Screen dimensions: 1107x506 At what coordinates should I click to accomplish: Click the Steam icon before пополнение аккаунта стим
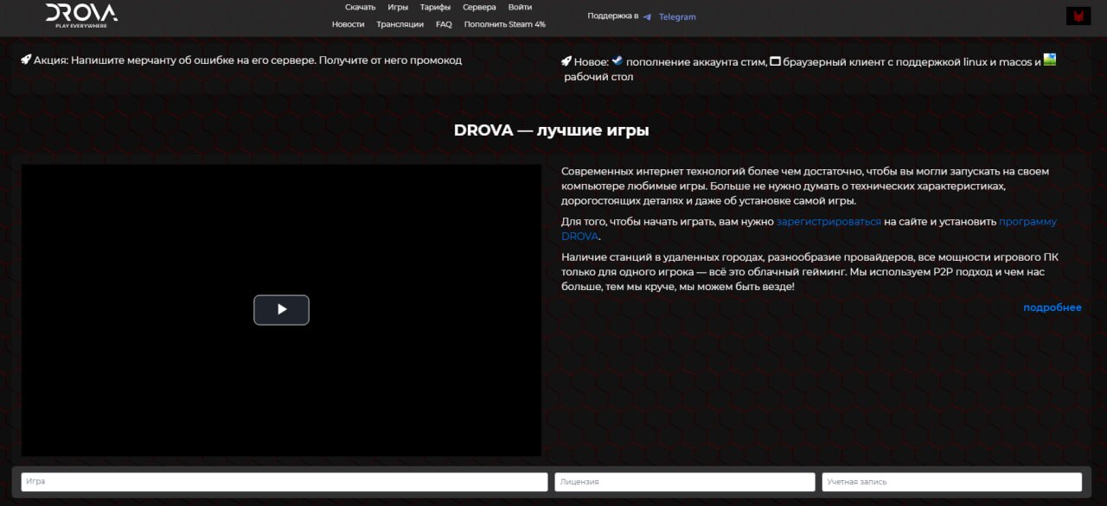[x=617, y=60]
